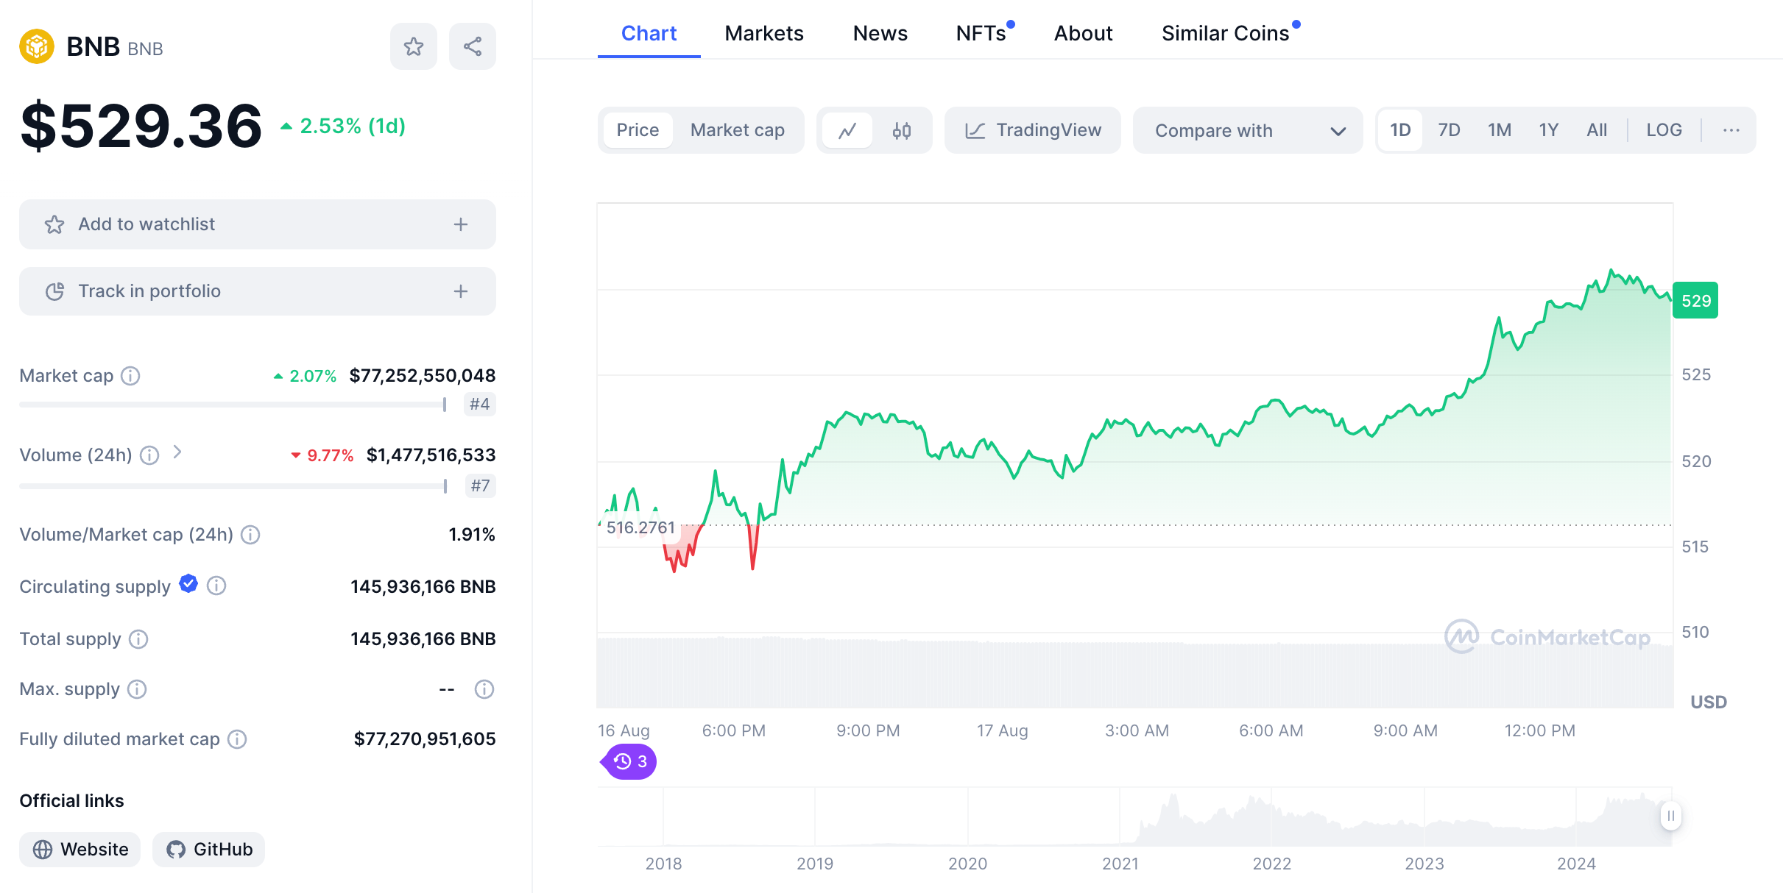Click star icon in Add to watchlist
This screenshot has width=1783, height=893.
[x=54, y=224]
